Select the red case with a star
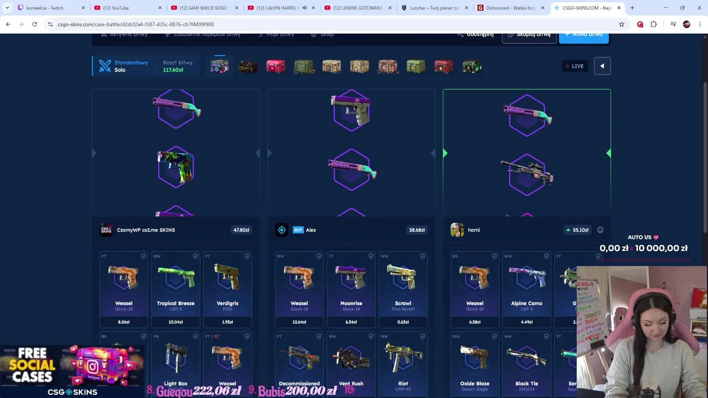Image resolution: width=708 pixels, height=398 pixels. click(x=444, y=66)
